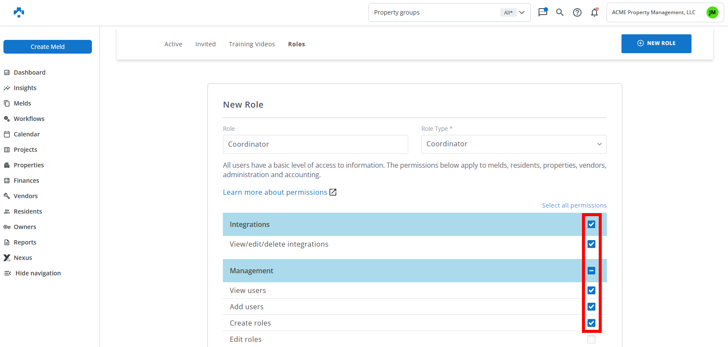Switch to the Training Videos tab
The height and width of the screenshot is (347, 728).
252,44
